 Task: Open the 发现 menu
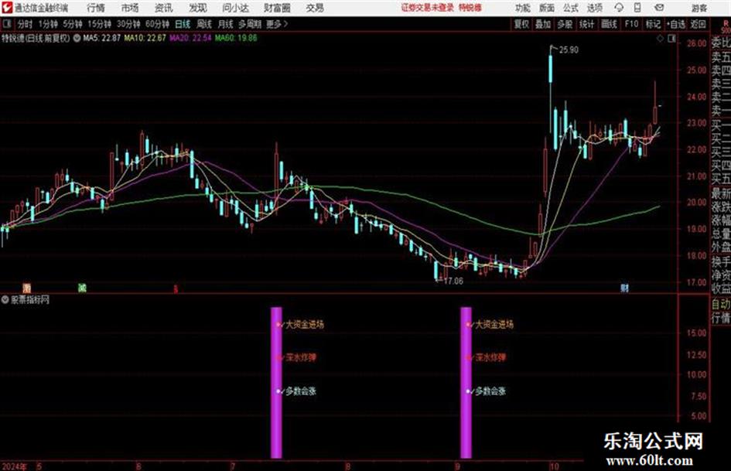[198, 8]
